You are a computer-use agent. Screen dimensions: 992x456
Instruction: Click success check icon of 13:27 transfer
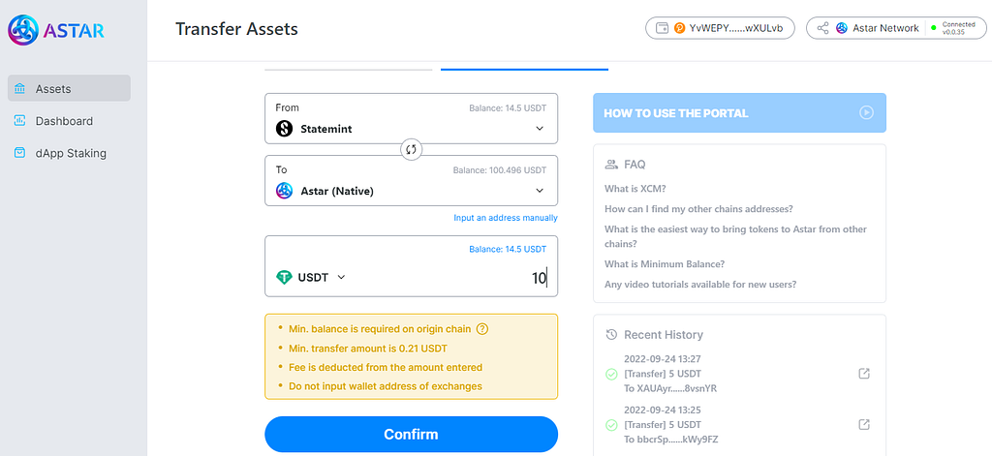(611, 374)
